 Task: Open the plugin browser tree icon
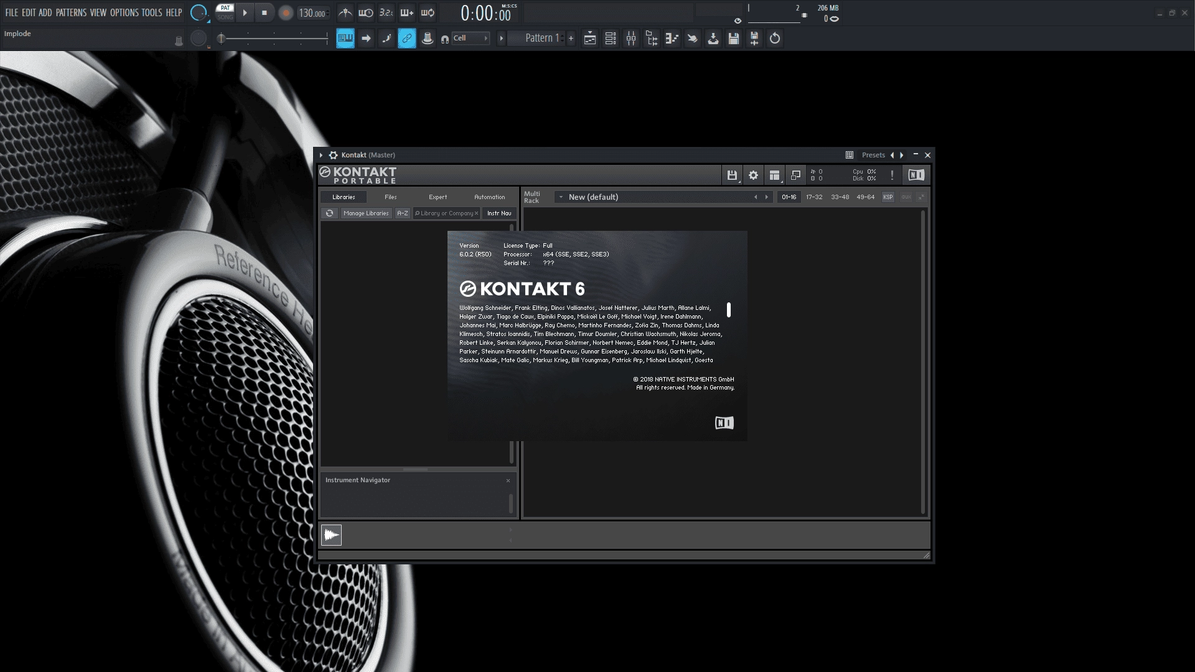tap(652, 39)
